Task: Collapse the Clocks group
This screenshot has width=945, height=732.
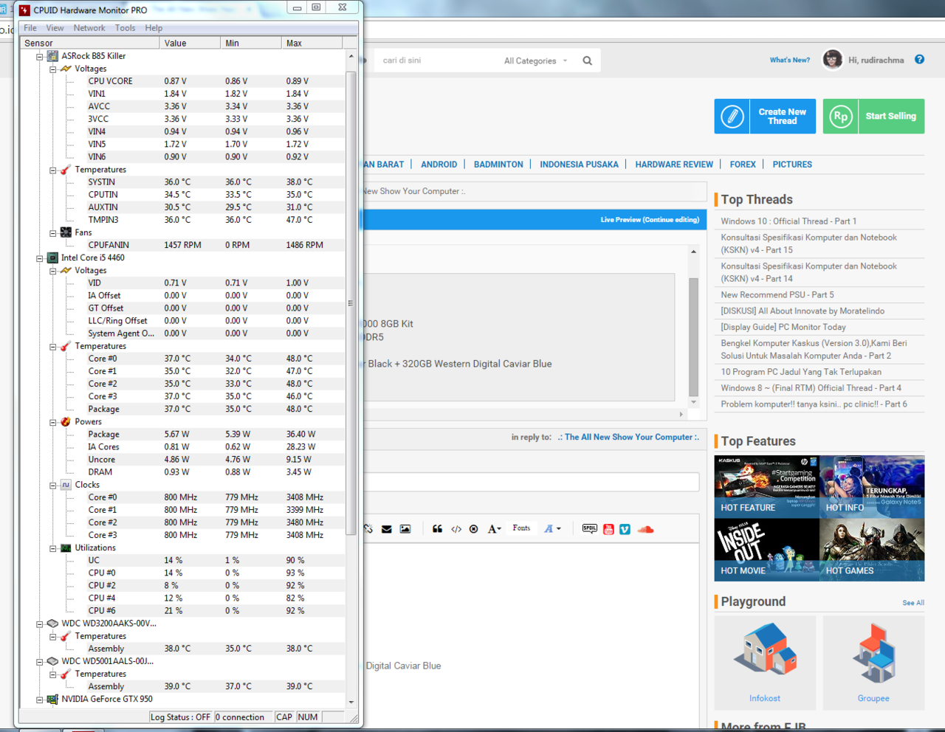Action: tap(53, 486)
